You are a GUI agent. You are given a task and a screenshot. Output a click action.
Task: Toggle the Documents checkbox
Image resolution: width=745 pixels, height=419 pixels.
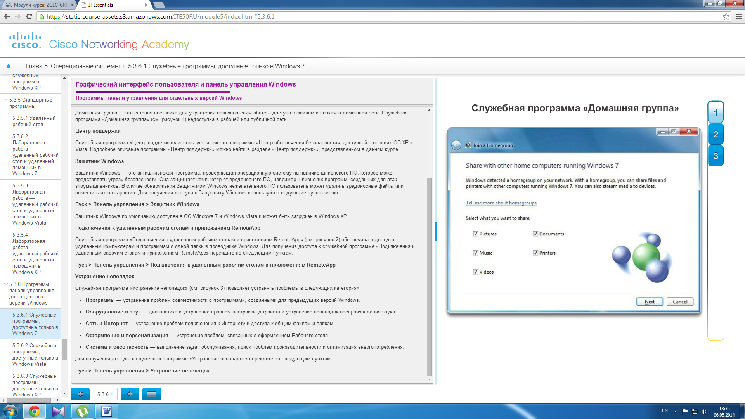click(x=535, y=234)
